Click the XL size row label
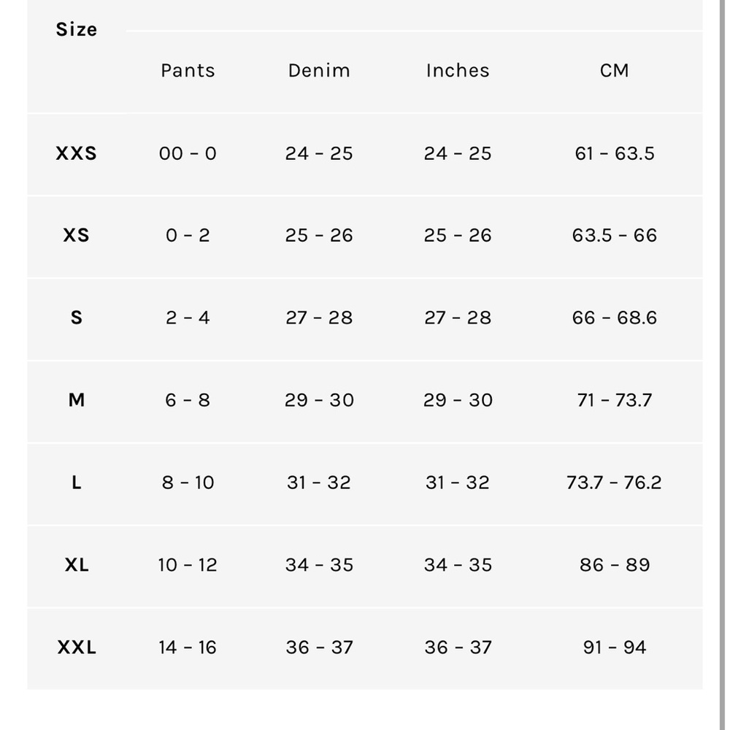Image resolution: width=730 pixels, height=730 pixels. [x=76, y=565]
